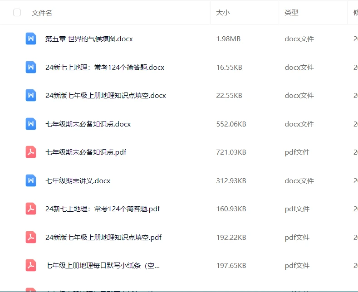Click the size value 16.55KB
Screen dimensions: 358x292
coord(229,67)
